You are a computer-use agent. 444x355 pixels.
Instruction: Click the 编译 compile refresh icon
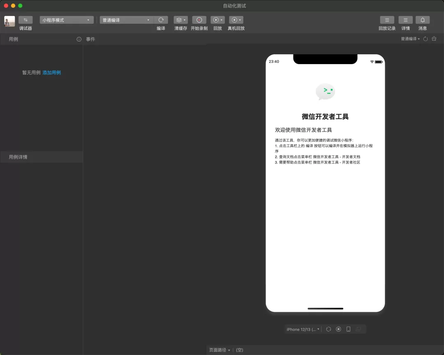click(x=161, y=20)
